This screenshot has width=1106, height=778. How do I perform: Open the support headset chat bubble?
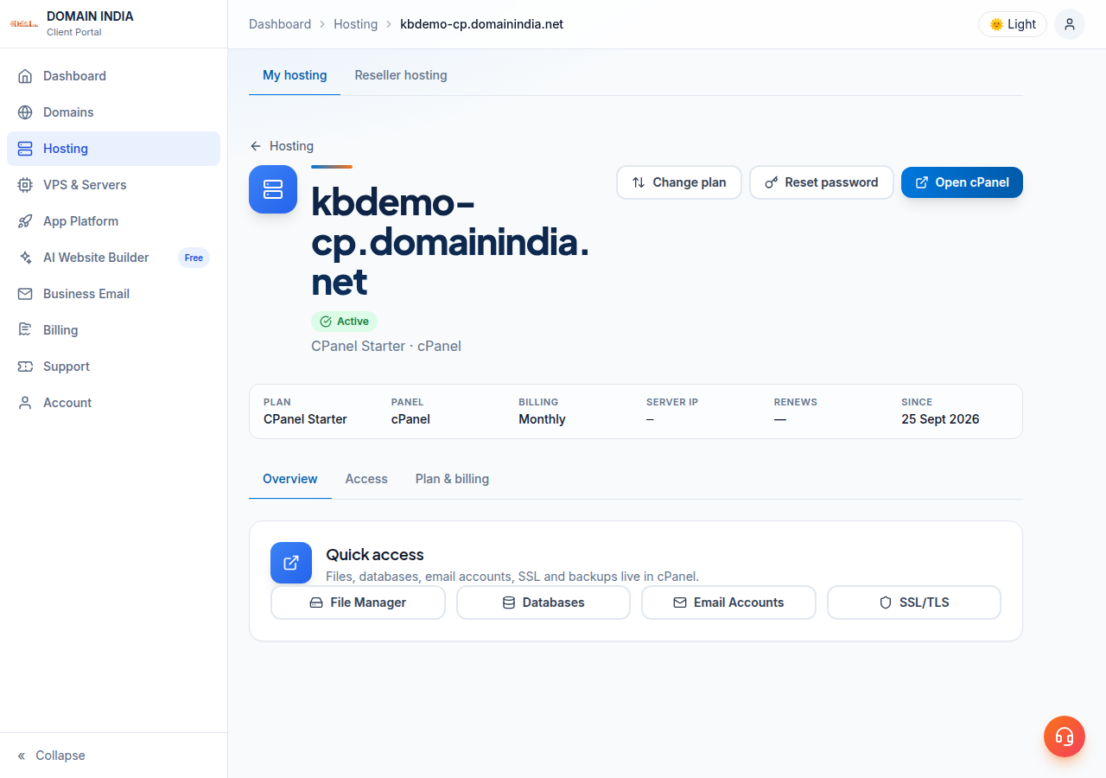click(1065, 737)
